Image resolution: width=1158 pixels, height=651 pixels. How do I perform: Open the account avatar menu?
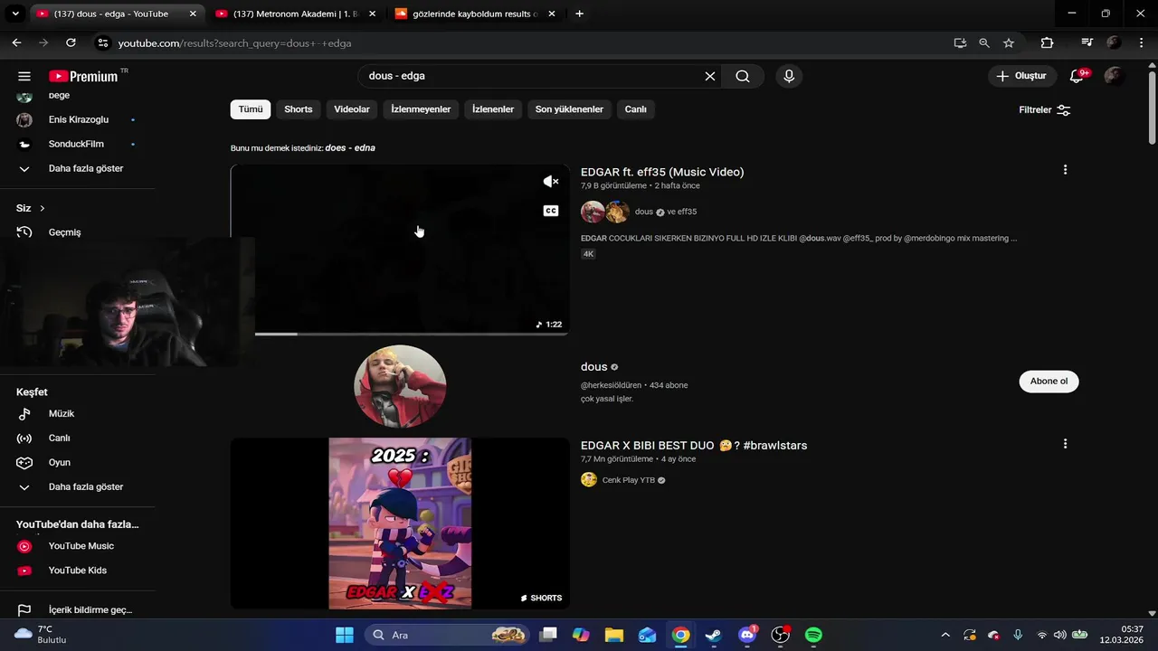click(x=1115, y=76)
